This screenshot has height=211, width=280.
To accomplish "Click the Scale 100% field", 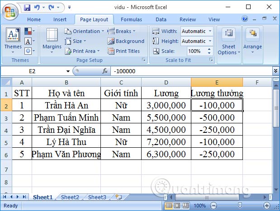I will [x=197, y=51].
